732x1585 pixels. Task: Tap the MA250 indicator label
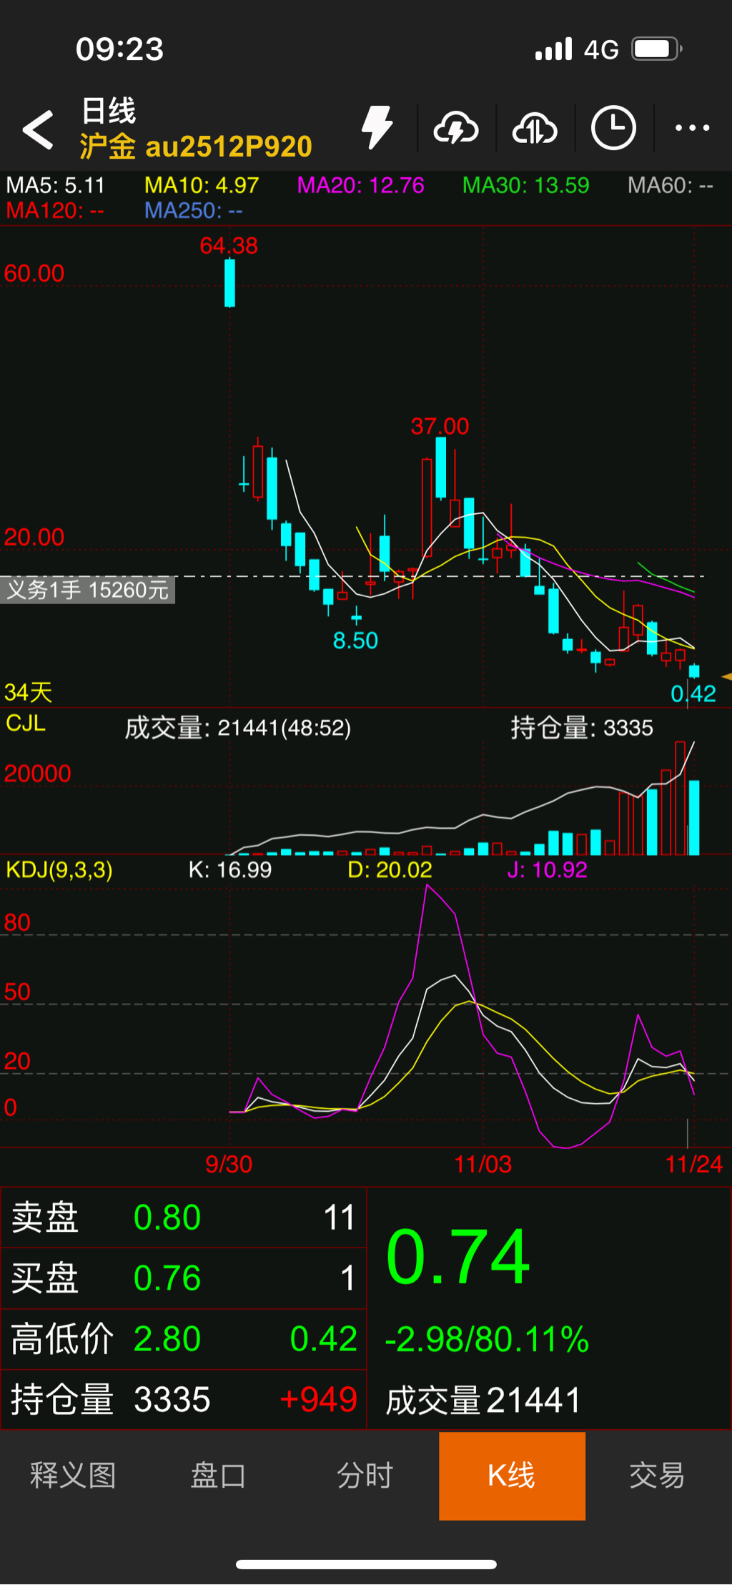194,211
